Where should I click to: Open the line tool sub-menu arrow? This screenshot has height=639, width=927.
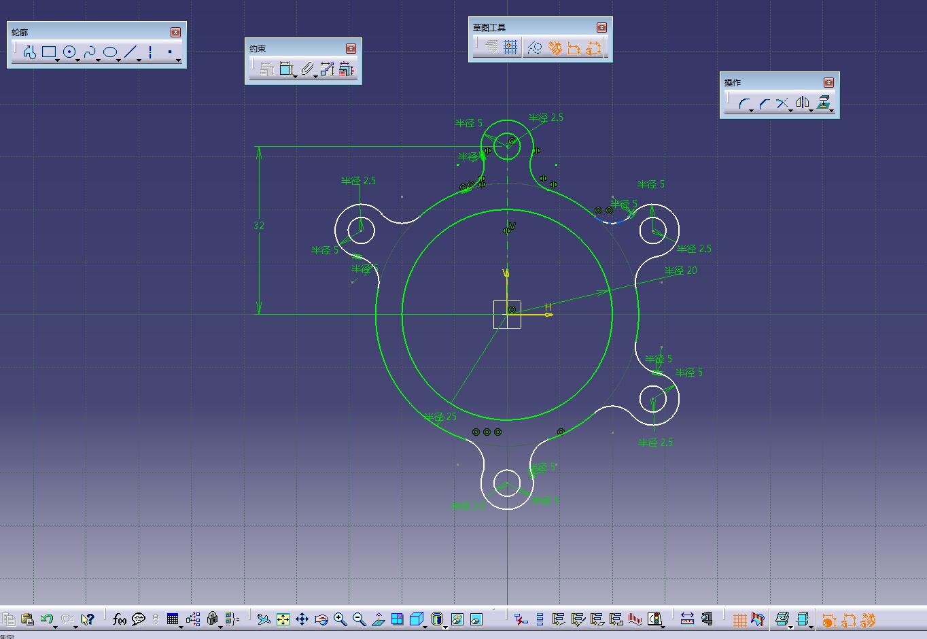click(140, 61)
